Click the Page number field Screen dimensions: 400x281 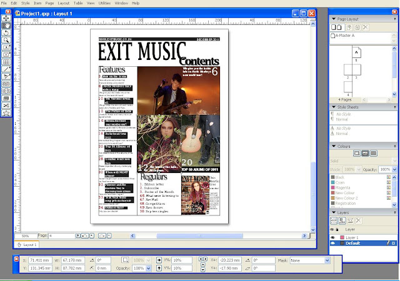(61, 236)
